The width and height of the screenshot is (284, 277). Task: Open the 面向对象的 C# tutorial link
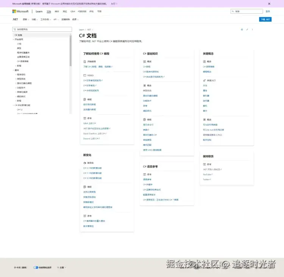pos(150,135)
